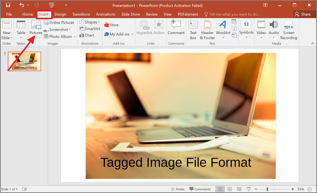Click the Share button
This screenshot has width=317, height=193.
[x=303, y=14]
